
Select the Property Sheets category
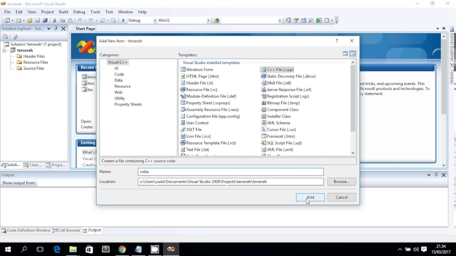[128, 105]
